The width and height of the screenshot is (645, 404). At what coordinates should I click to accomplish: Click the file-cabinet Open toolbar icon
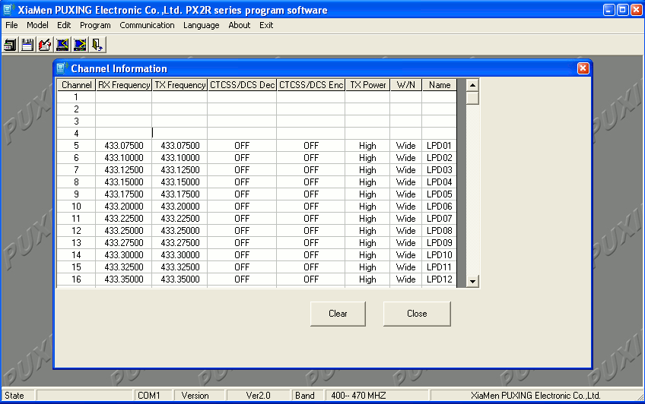[x=10, y=44]
